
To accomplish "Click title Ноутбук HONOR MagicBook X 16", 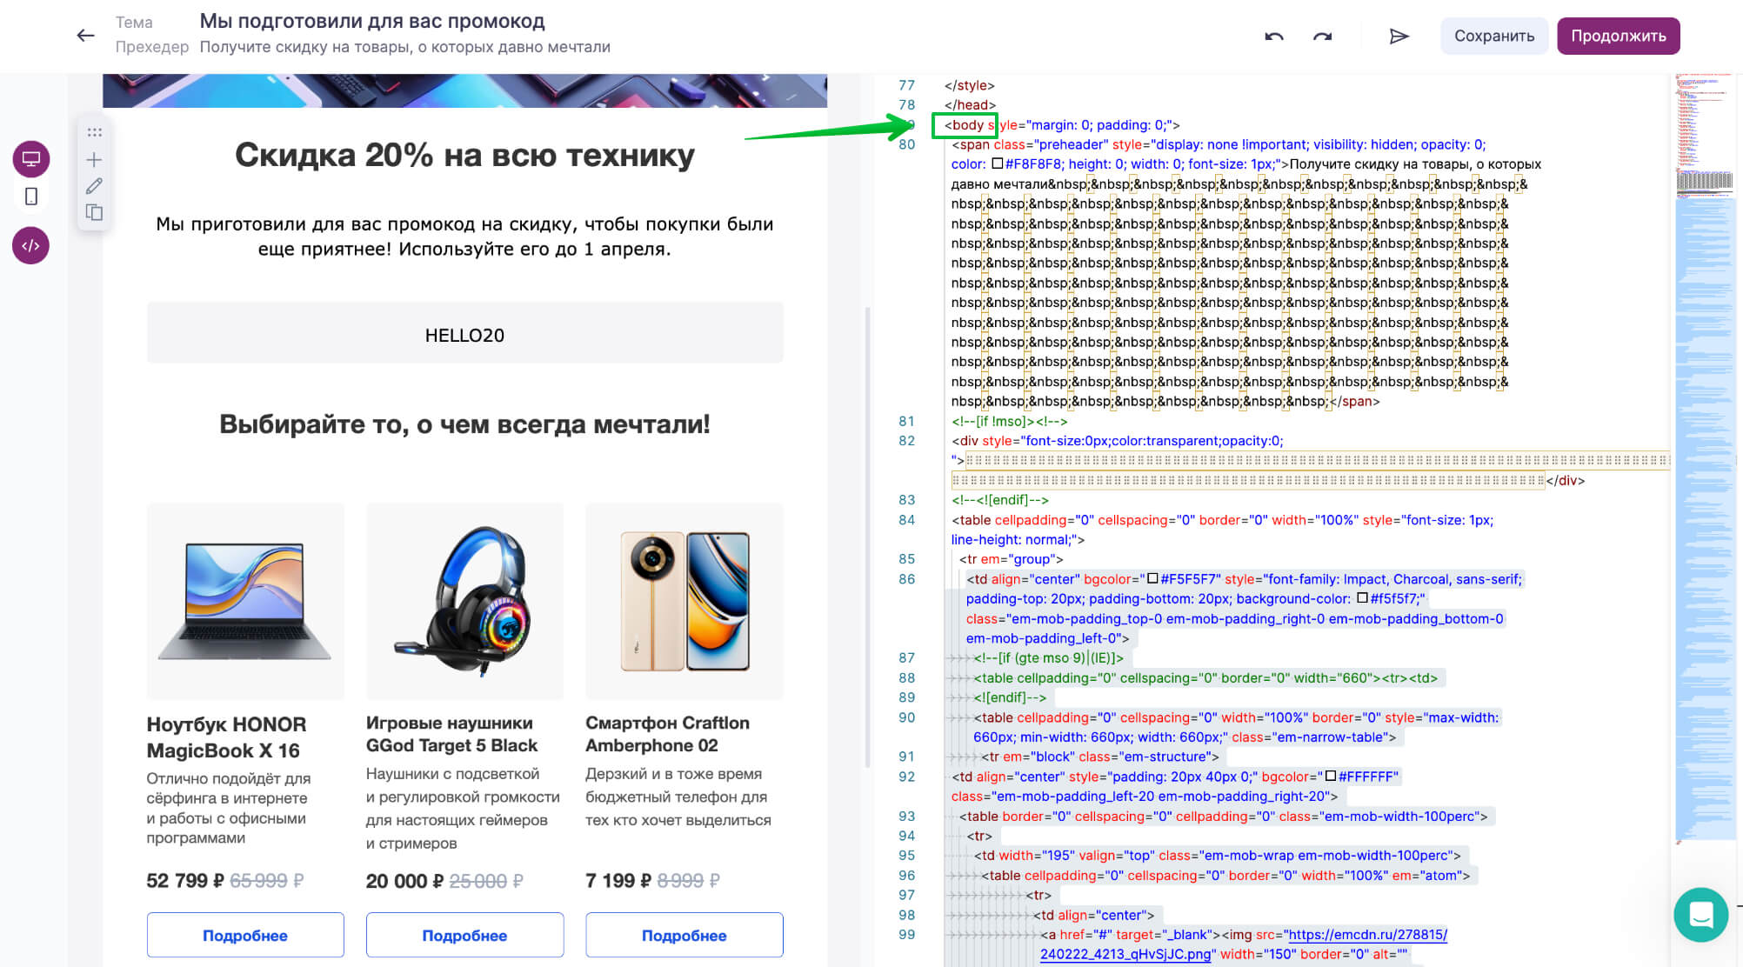I will click(x=226, y=737).
